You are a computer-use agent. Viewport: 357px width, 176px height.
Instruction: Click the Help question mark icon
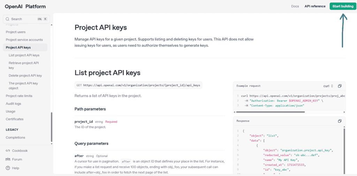coord(8,168)
